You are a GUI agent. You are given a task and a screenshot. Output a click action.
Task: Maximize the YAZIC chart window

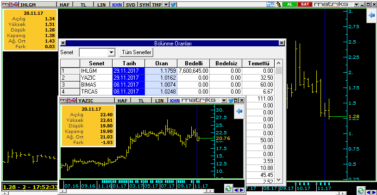(236, 101)
